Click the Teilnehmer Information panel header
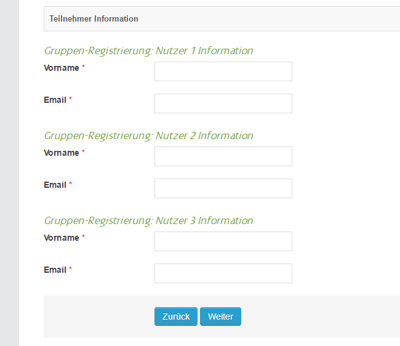 94,19
